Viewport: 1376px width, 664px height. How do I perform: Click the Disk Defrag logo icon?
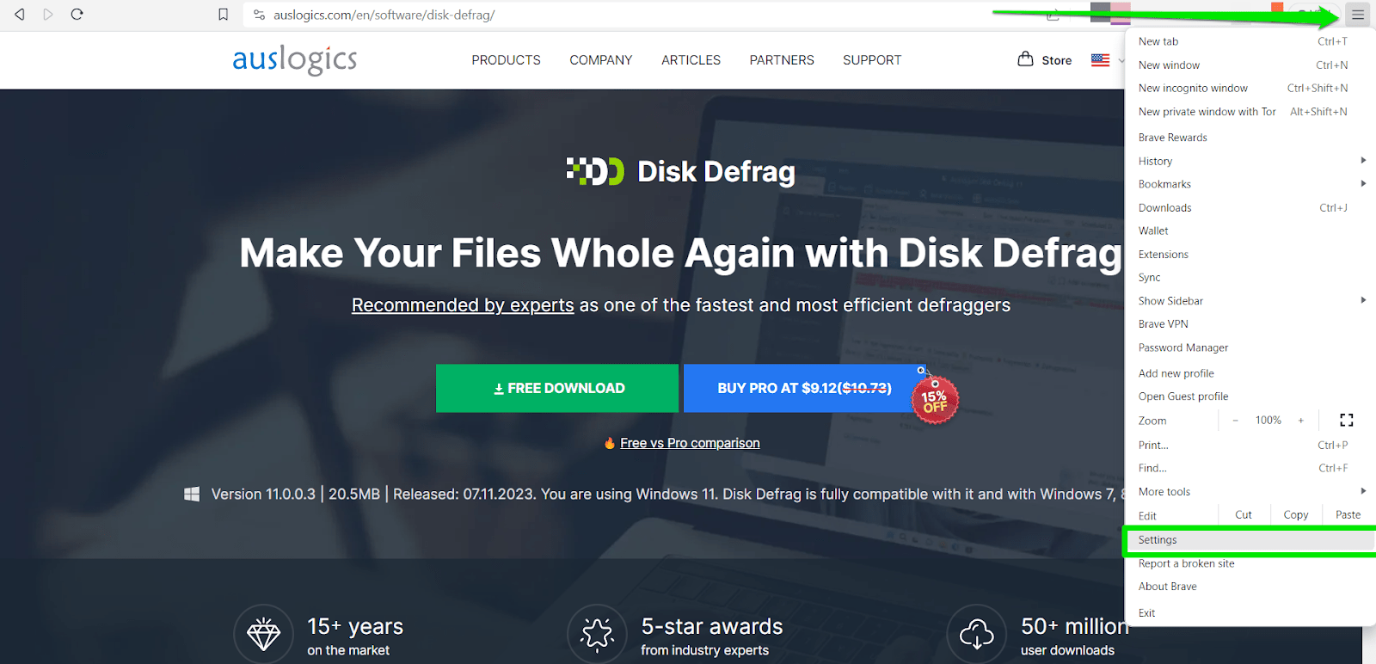[595, 171]
